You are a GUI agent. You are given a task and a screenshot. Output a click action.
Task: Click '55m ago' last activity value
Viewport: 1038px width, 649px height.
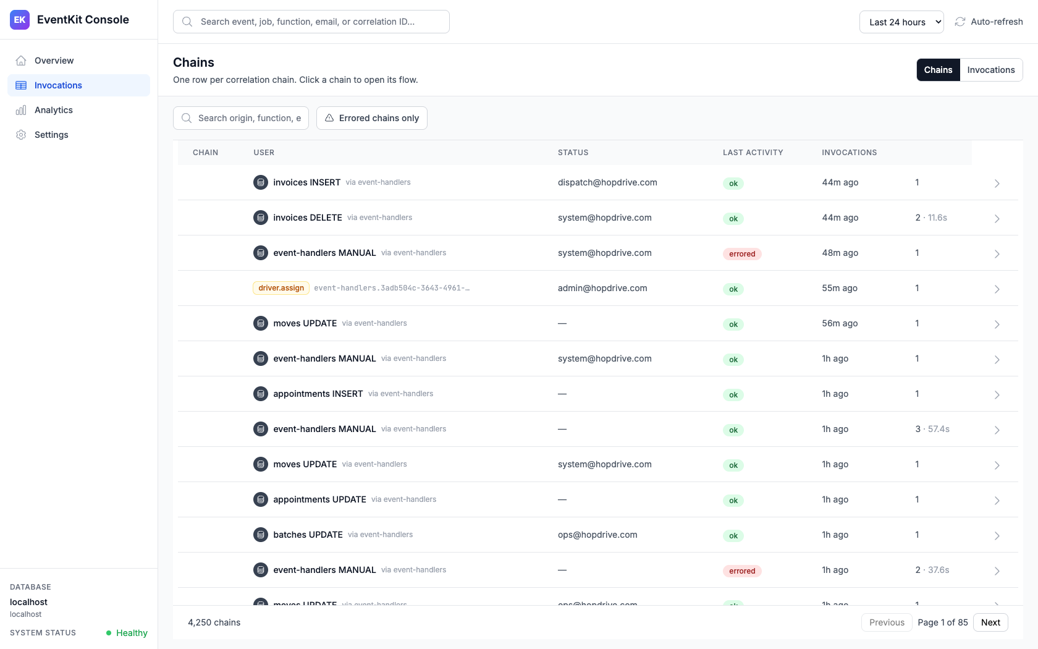(x=840, y=288)
